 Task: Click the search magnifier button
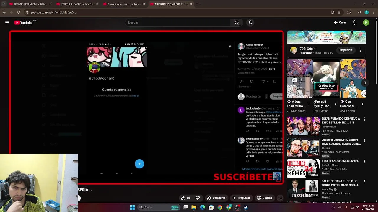tap(237, 23)
